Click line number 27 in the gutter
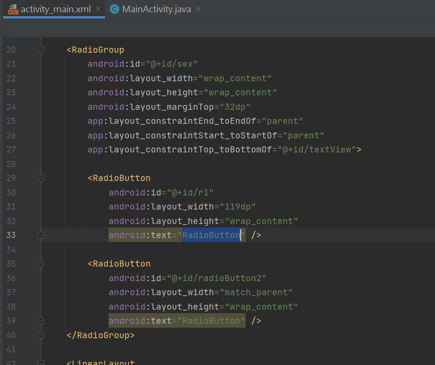This screenshot has height=365, width=435. click(11, 150)
